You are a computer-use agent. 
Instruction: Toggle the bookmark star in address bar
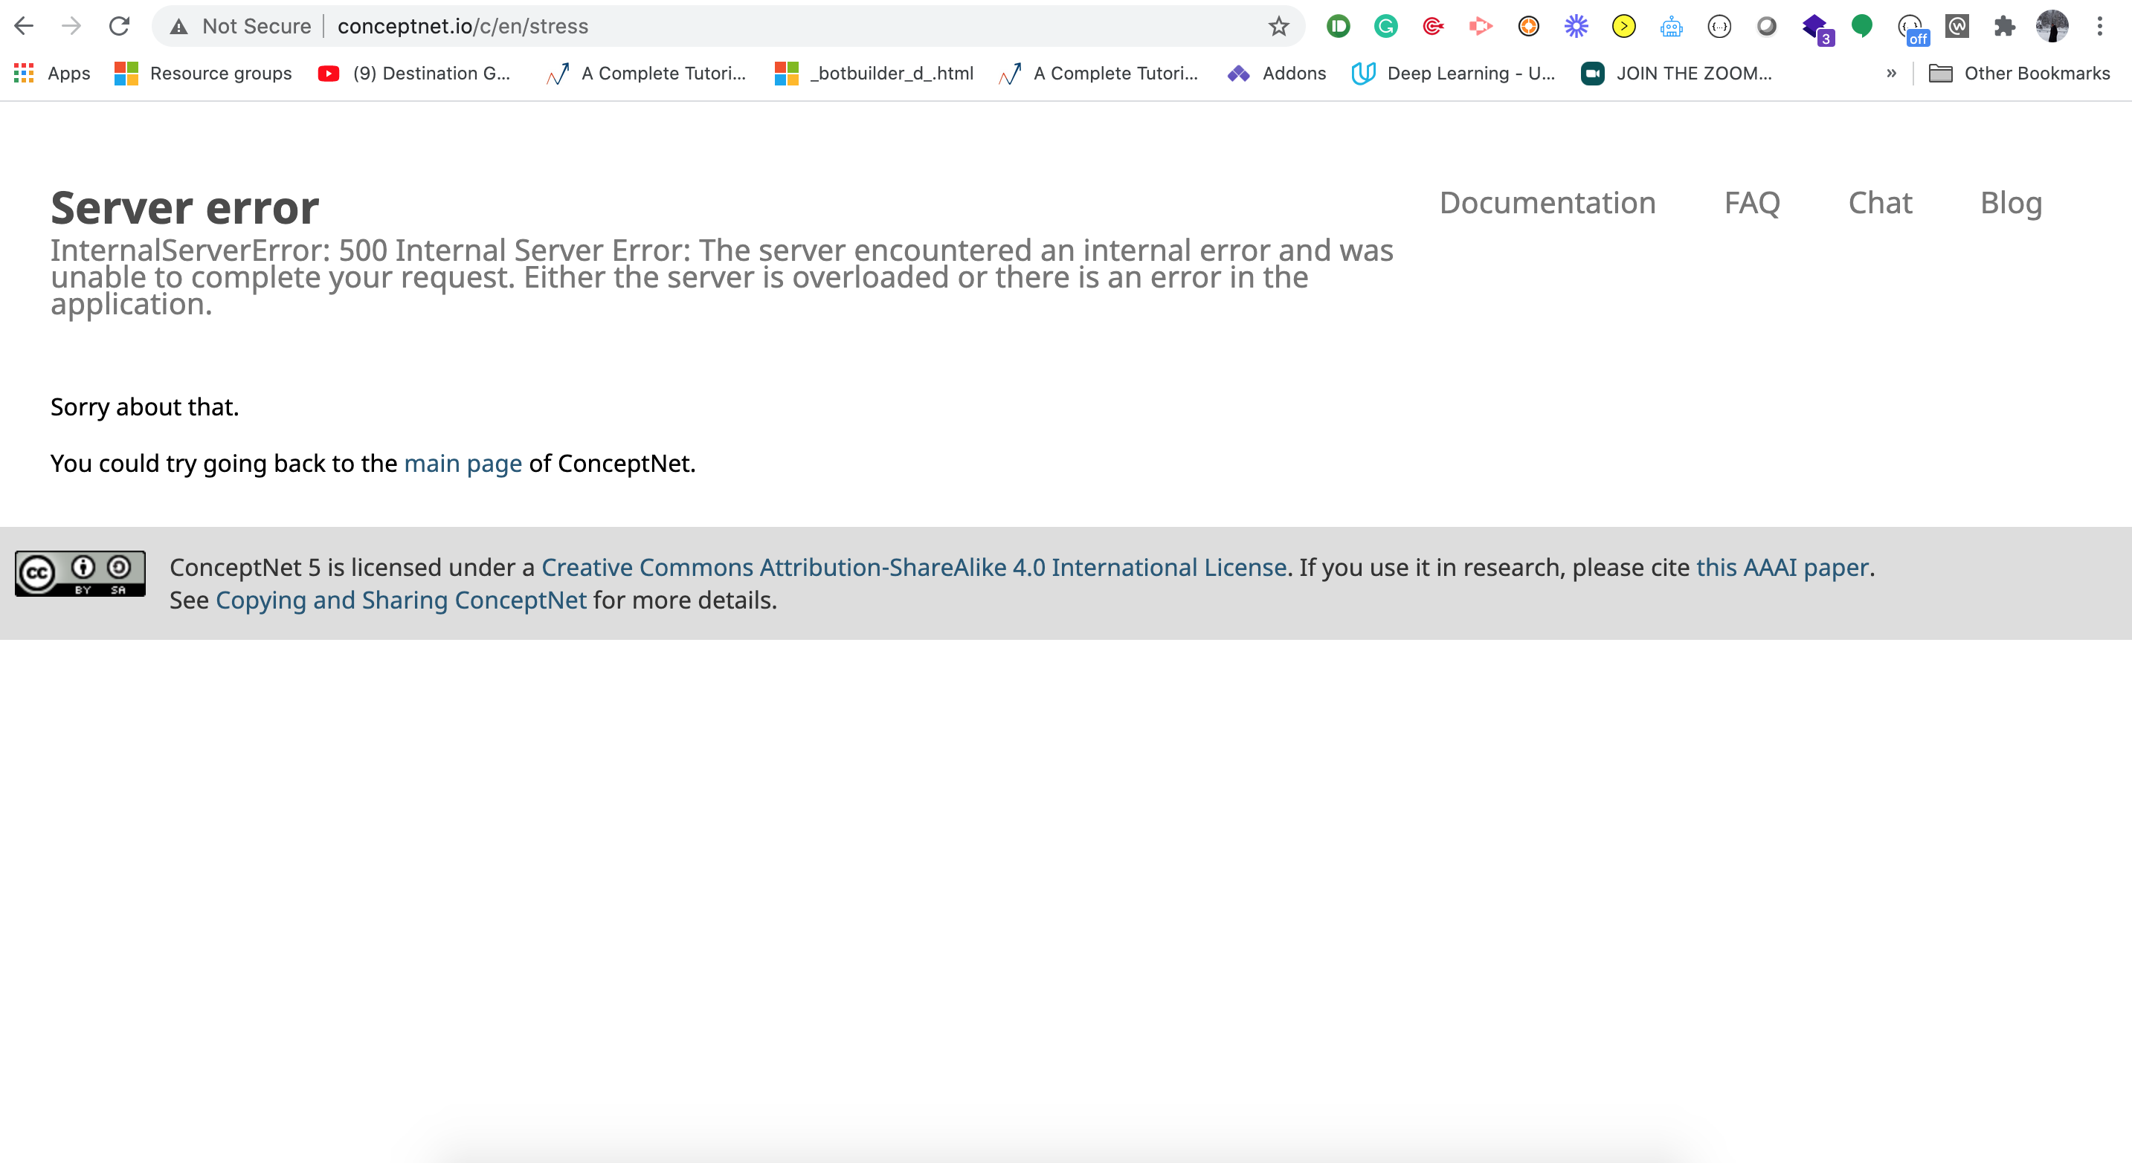(x=1280, y=26)
